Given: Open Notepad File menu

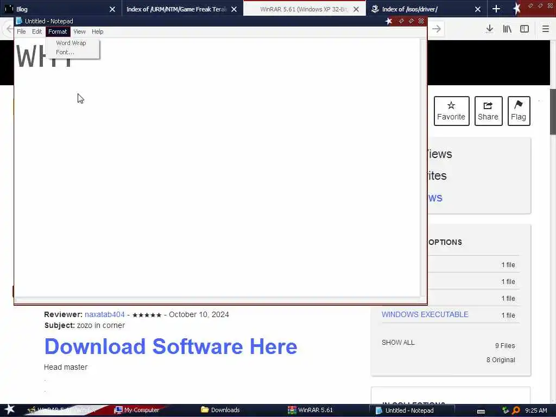Looking at the screenshot, I should 21,31.
